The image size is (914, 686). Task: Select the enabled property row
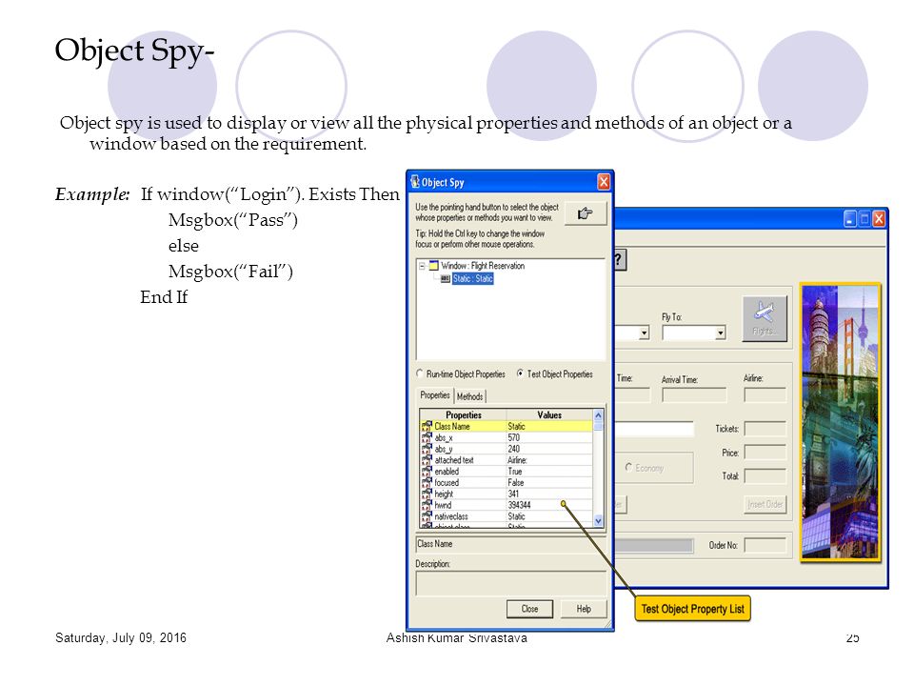tap(506, 472)
